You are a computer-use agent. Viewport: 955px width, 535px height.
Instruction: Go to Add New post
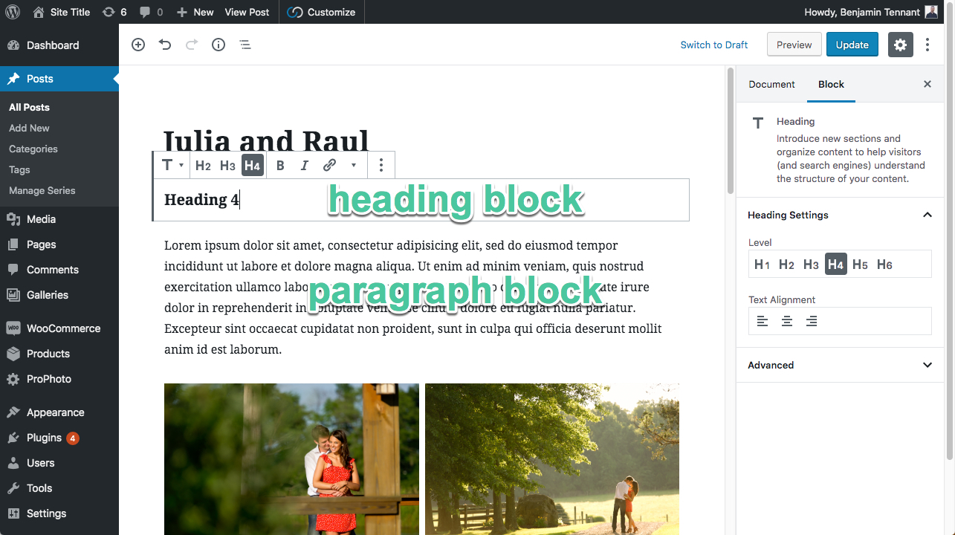pyautogui.click(x=30, y=128)
